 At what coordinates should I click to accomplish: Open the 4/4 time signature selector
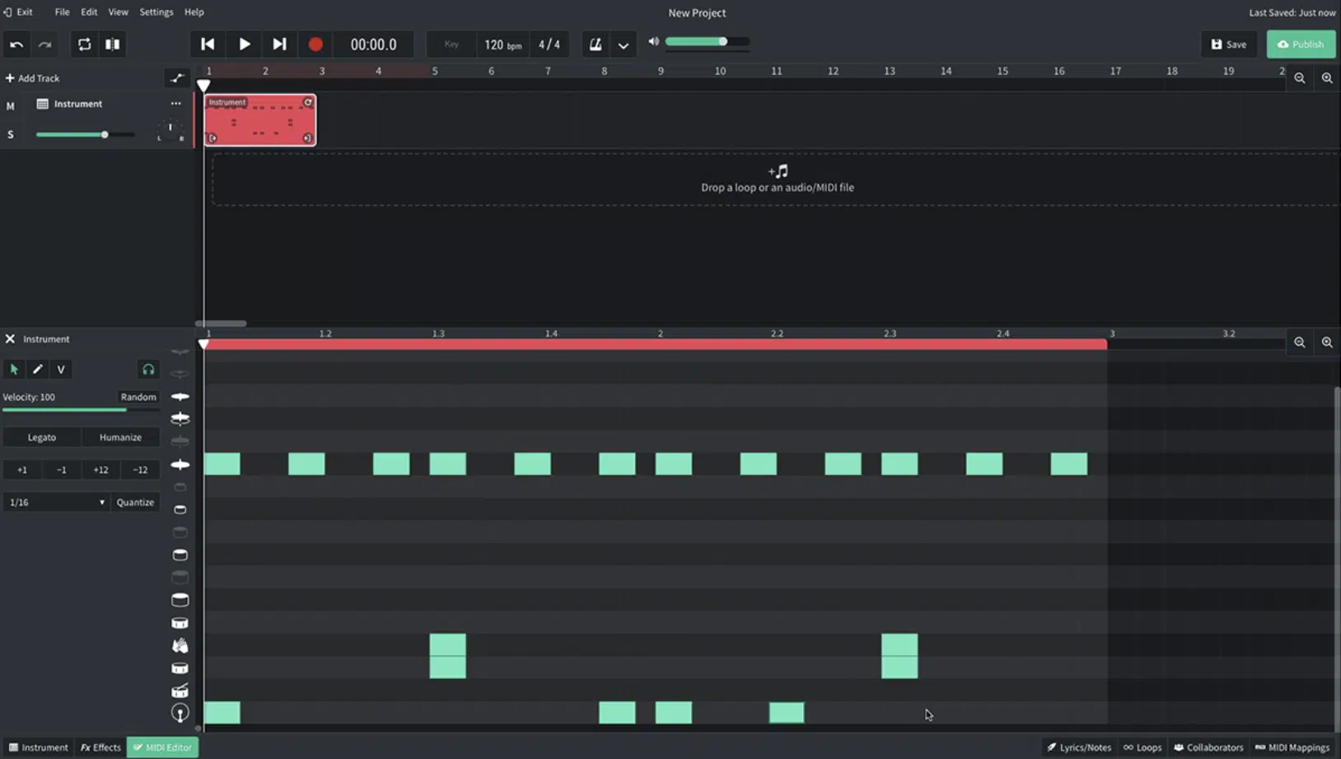pos(549,44)
